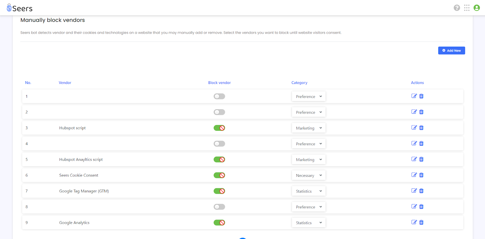Image resolution: width=485 pixels, height=239 pixels.
Task: Open row 2 Preference category dropdown
Action: 309,112
